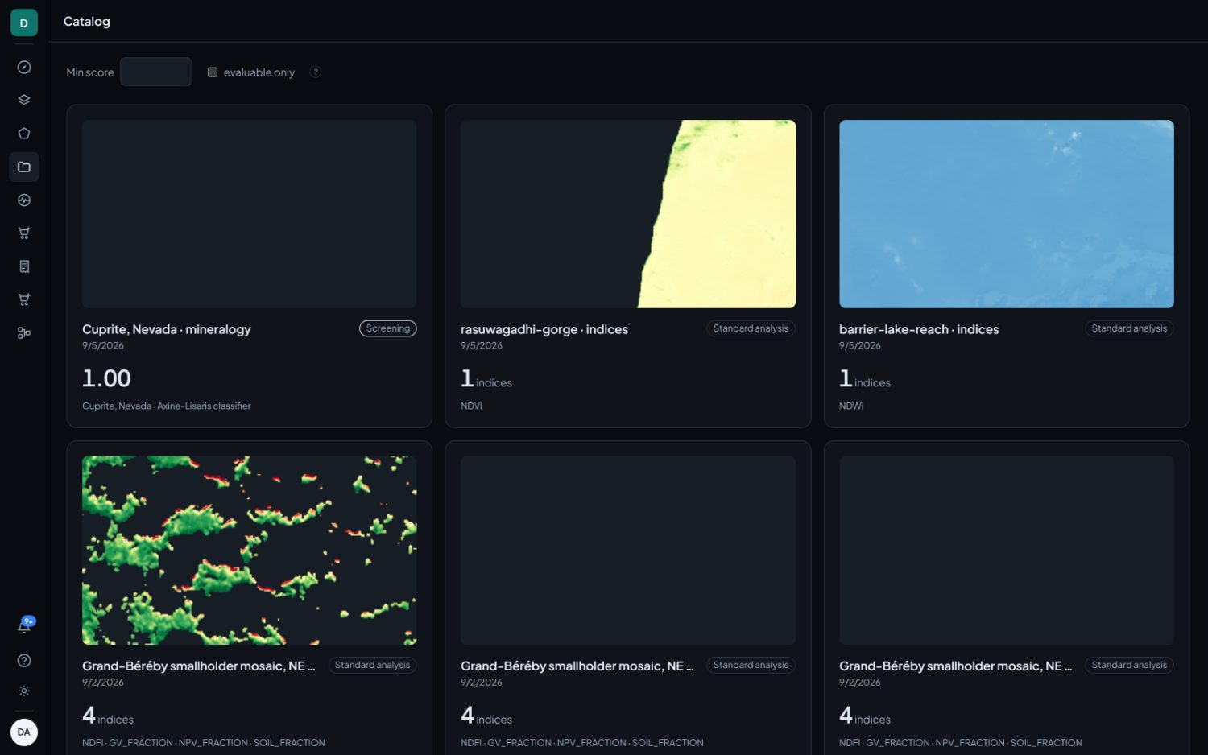
Task: Click the 'Cuprite, Nevada · Axine-Lisaris classifier' text
Action: [x=167, y=406]
